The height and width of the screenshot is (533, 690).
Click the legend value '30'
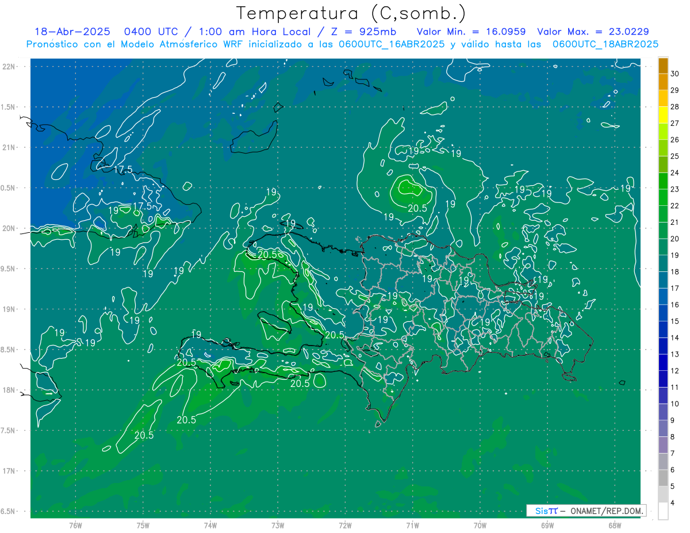(x=675, y=74)
